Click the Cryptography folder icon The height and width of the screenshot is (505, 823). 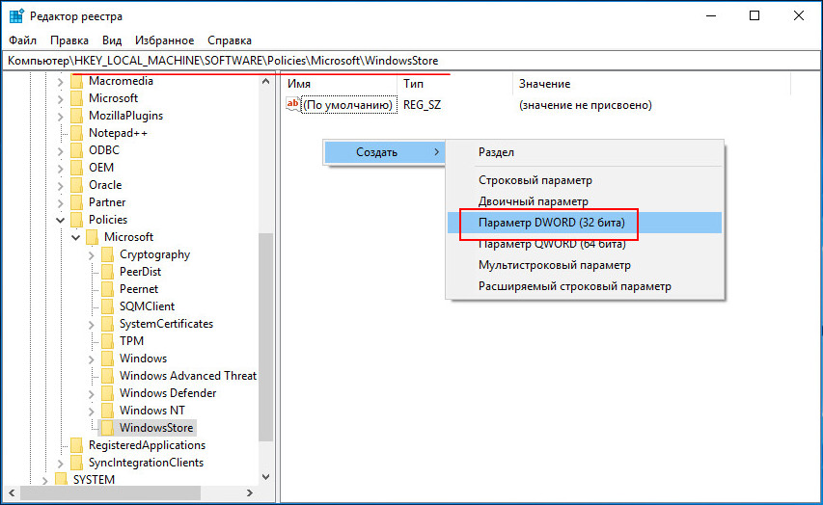click(x=108, y=254)
